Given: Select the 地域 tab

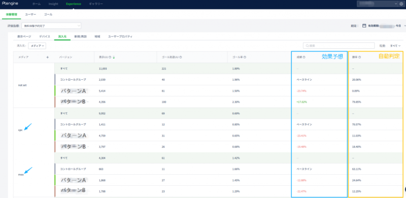Looking at the screenshot, I should click(x=97, y=37).
